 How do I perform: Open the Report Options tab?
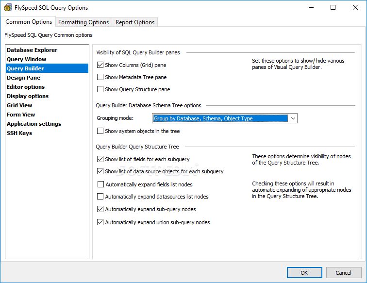135,22
